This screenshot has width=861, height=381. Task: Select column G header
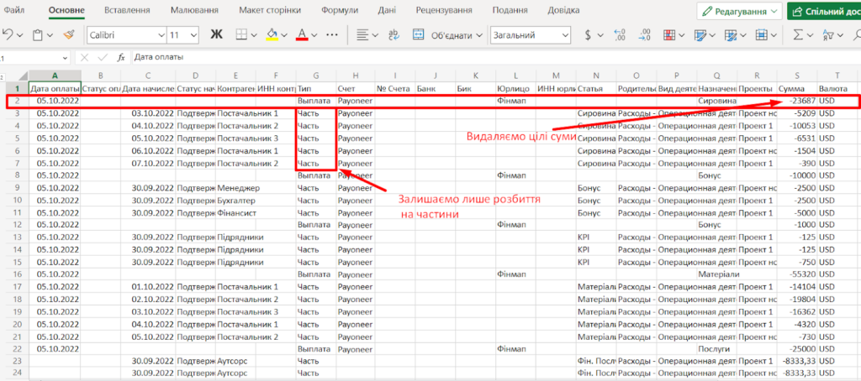316,76
